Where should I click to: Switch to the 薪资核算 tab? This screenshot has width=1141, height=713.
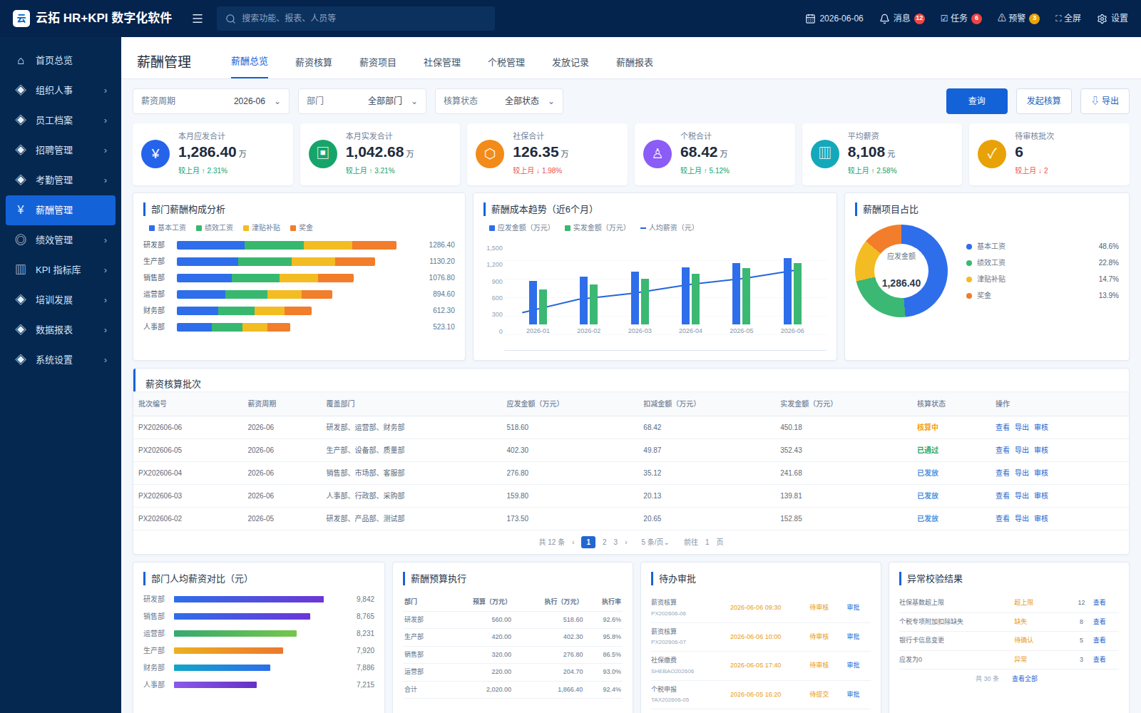[x=314, y=63]
